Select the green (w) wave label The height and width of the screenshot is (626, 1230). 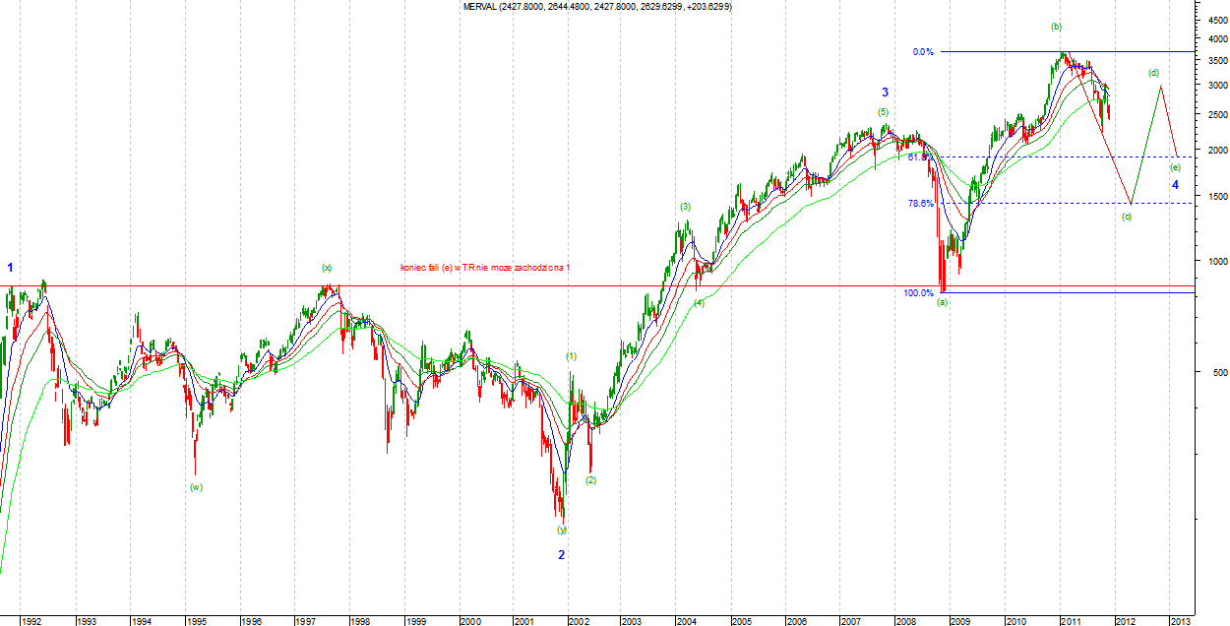point(197,487)
